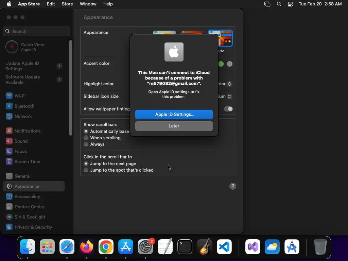Launch Google Chrome from the Dock

click(x=106, y=247)
